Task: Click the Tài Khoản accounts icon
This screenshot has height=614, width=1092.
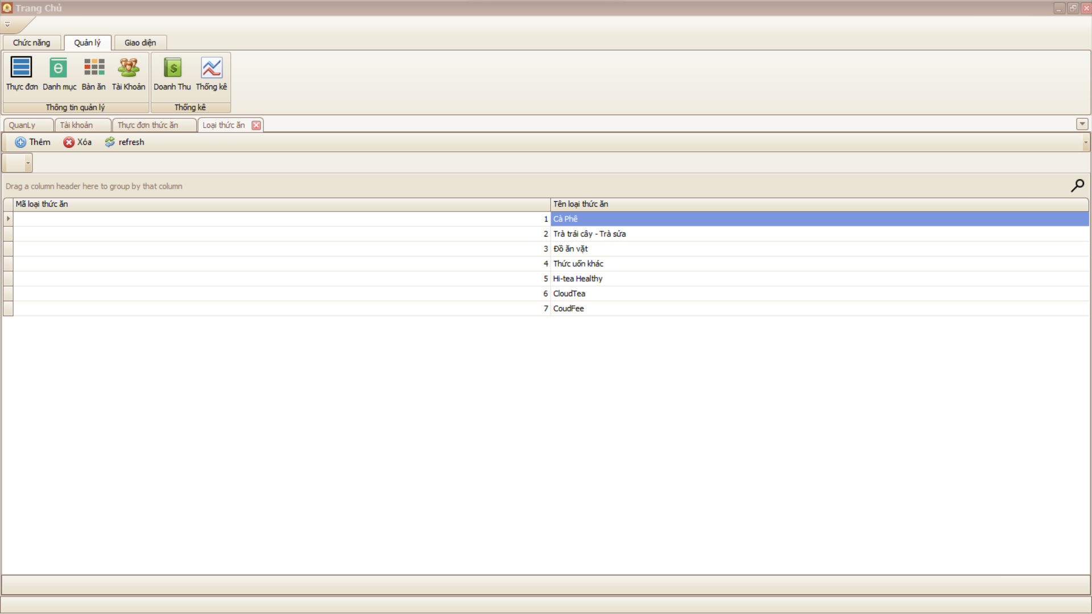Action: point(129,73)
